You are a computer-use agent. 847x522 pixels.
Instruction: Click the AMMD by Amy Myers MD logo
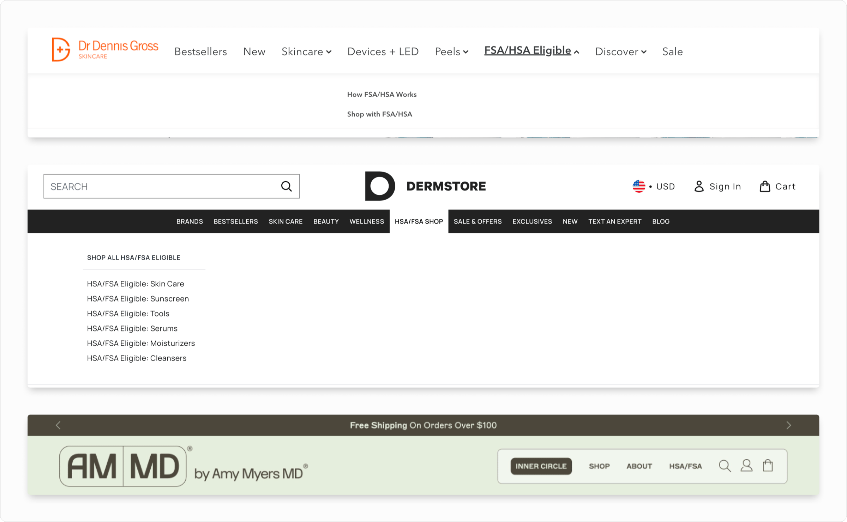tap(184, 466)
